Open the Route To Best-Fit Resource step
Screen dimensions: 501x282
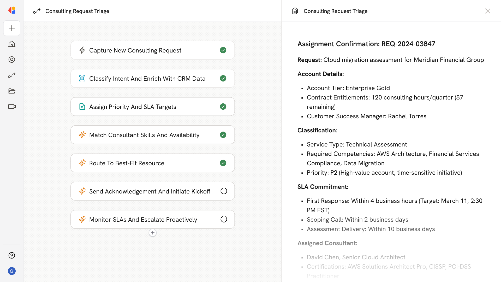point(127,163)
